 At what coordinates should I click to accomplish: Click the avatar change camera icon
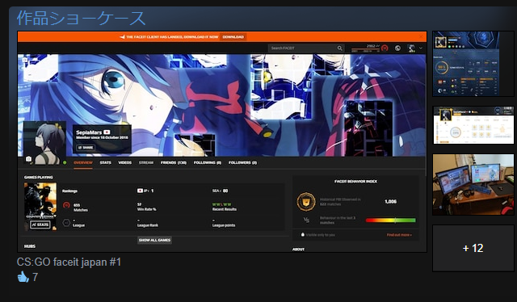point(29,159)
